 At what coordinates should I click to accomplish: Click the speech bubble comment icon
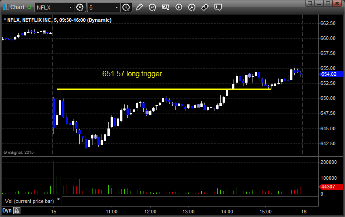(218, 7)
